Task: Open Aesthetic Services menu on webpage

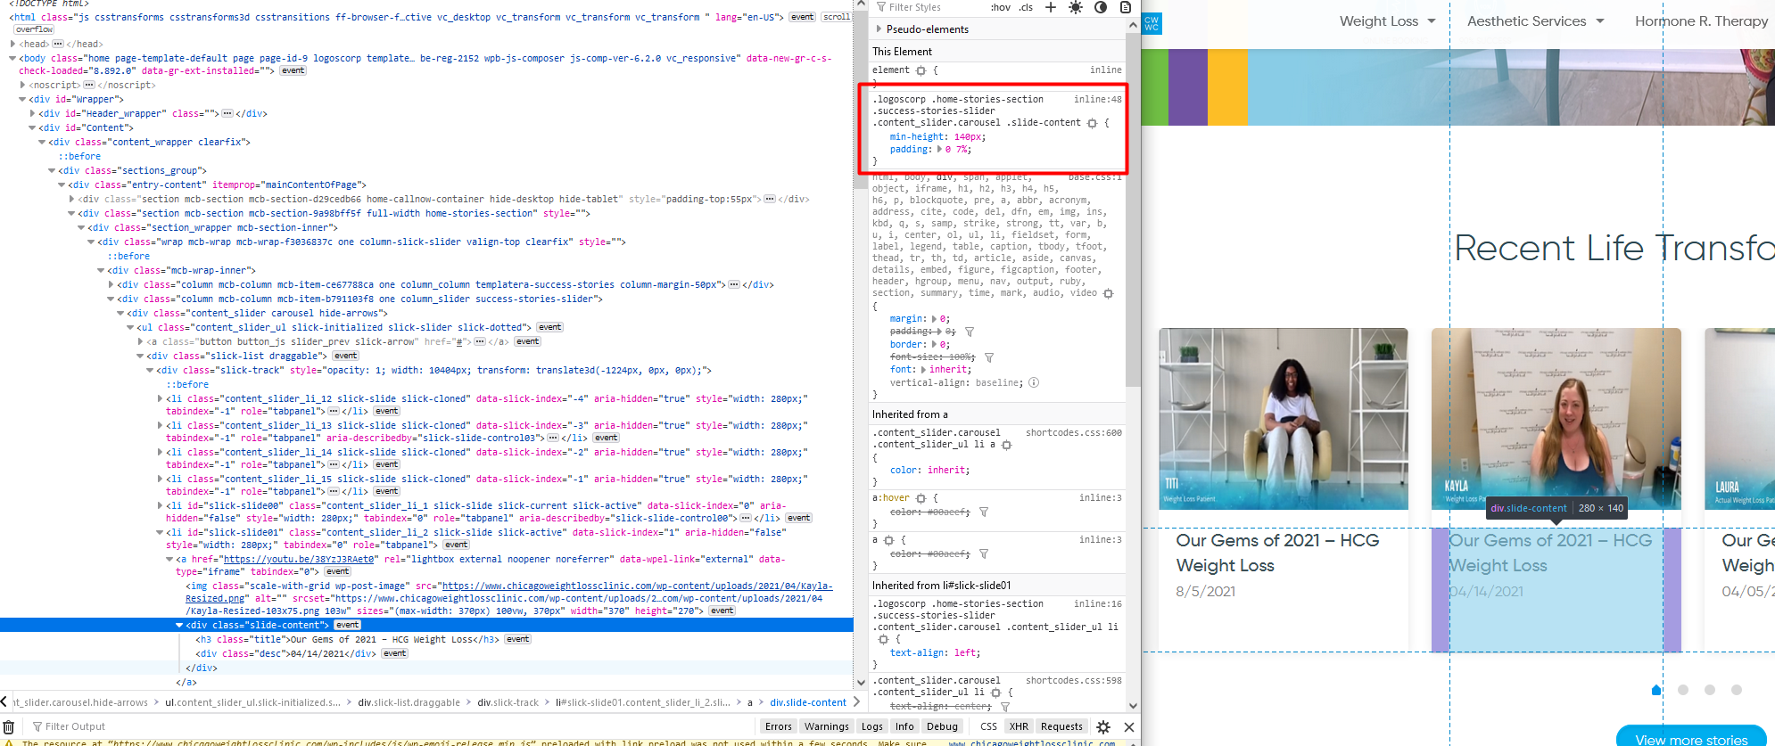Action: pyautogui.click(x=1535, y=21)
